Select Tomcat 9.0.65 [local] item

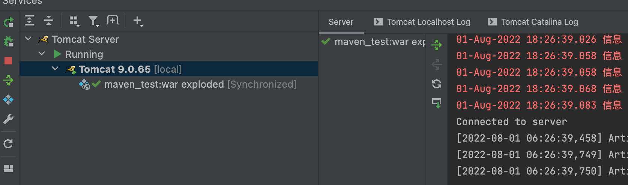pos(169,69)
